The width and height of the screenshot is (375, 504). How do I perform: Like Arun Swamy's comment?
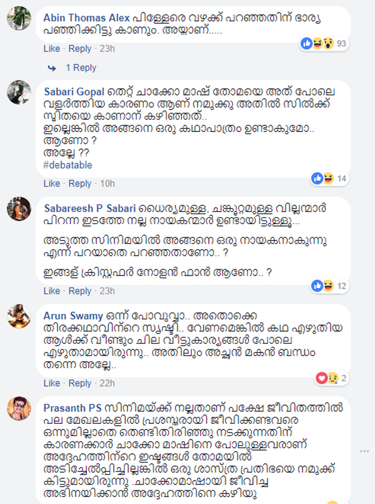52,383
